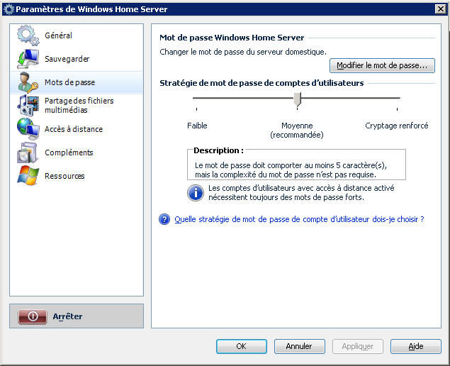Click the Général gears icon

tap(28, 35)
